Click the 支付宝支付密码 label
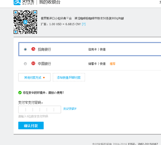 tap(31, 102)
